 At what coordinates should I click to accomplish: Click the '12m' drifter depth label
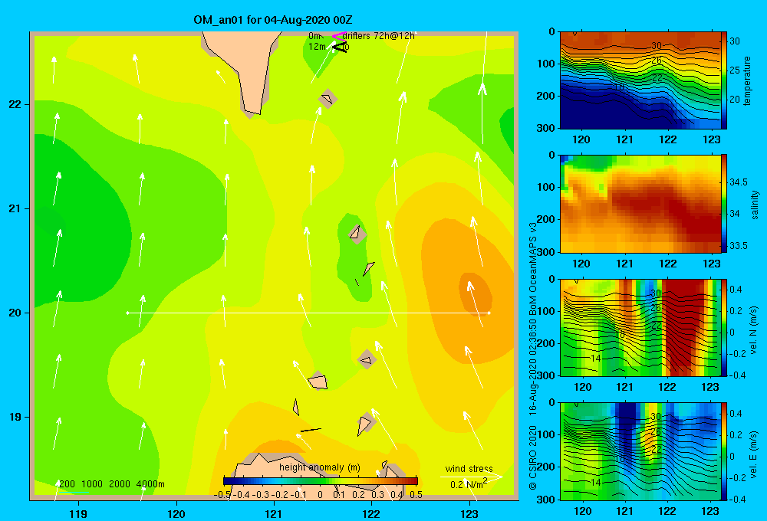pos(317,47)
